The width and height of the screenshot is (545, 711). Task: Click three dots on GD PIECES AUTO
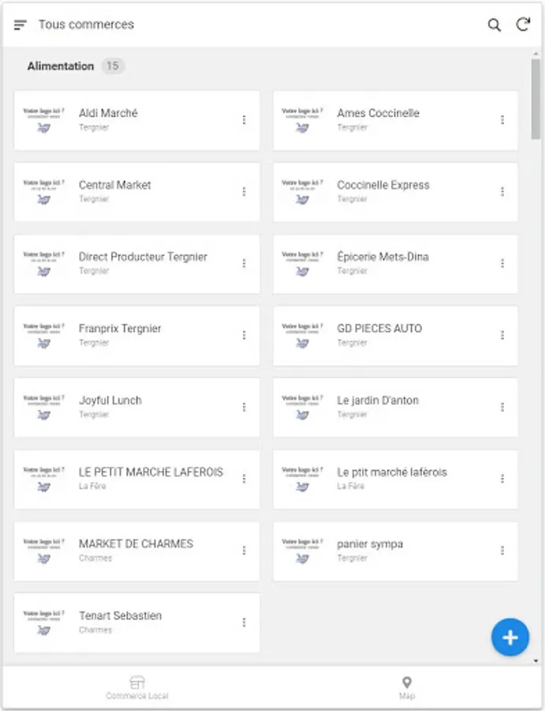pos(502,335)
